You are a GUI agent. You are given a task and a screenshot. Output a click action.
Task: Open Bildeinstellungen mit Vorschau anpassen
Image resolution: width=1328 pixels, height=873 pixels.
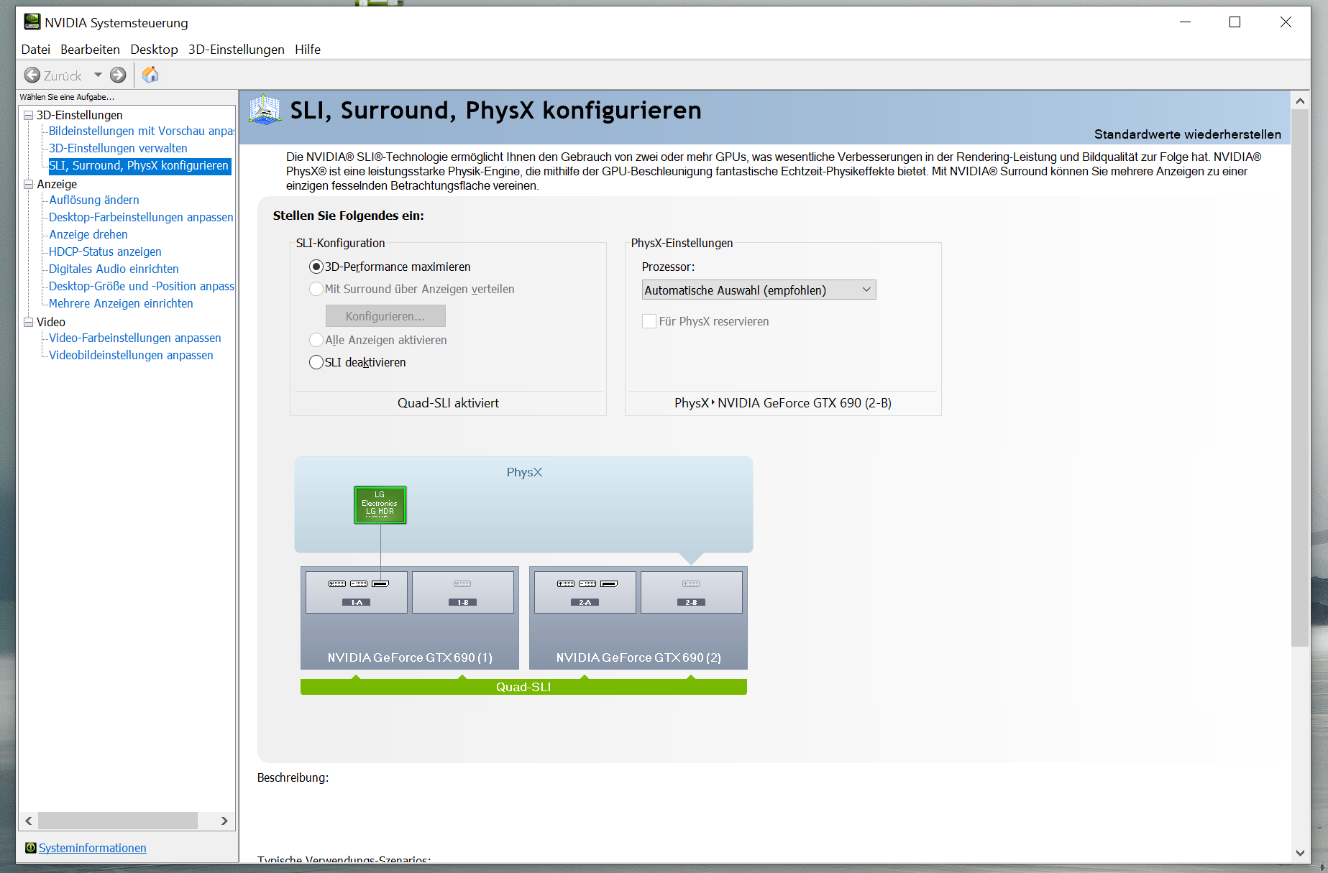click(x=142, y=131)
